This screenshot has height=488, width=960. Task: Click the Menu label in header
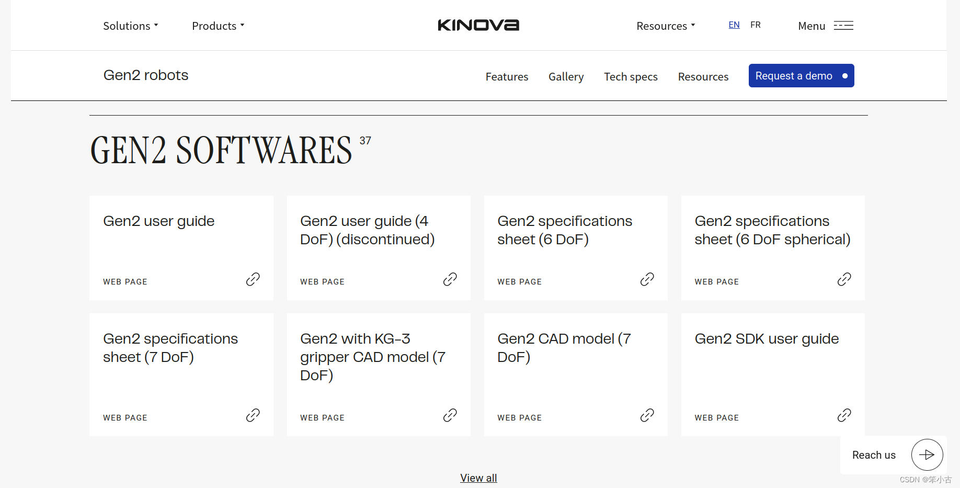point(812,26)
